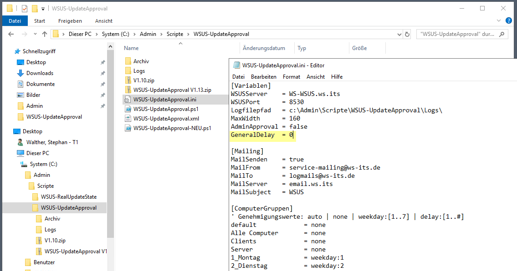Open the Editor Bearbeiten menu
The width and height of the screenshot is (517, 271).
point(263,77)
